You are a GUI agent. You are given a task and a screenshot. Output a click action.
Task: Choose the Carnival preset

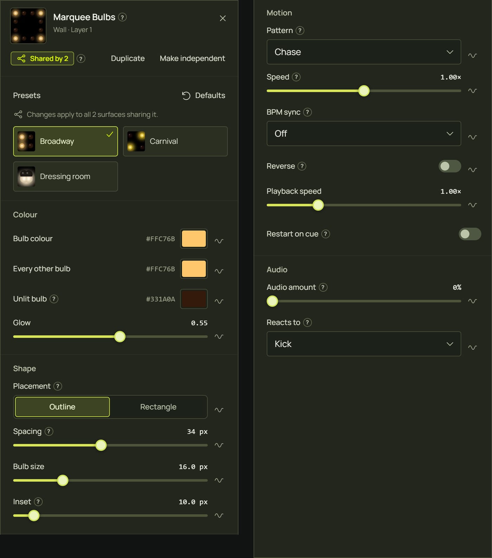click(175, 141)
